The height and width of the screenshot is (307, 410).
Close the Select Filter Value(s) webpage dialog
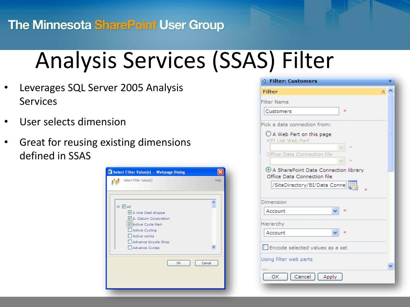pyautogui.click(x=221, y=172)
